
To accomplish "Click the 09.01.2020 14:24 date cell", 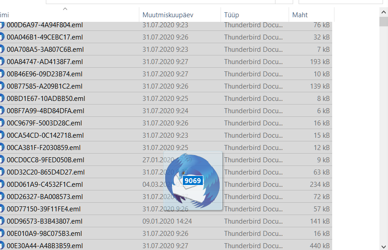I will pyautogui.click(x=167, y=221).
